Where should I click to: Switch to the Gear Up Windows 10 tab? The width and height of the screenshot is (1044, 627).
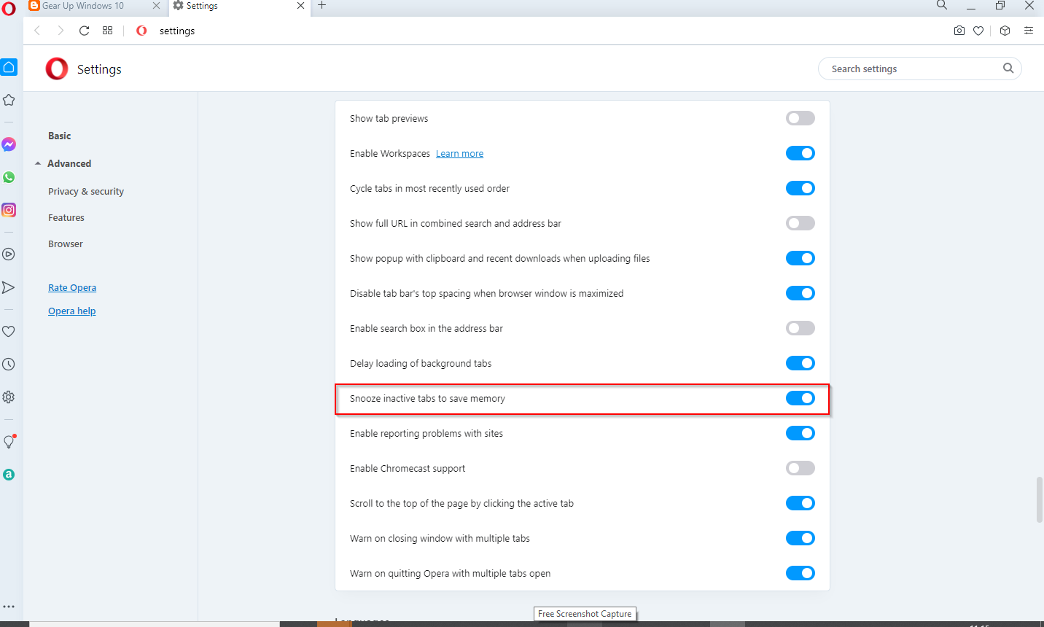82,6
